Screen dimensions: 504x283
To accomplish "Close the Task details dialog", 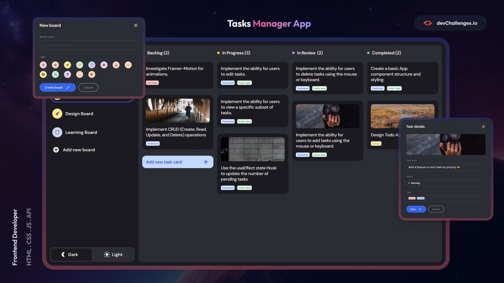I will (483, 127).
